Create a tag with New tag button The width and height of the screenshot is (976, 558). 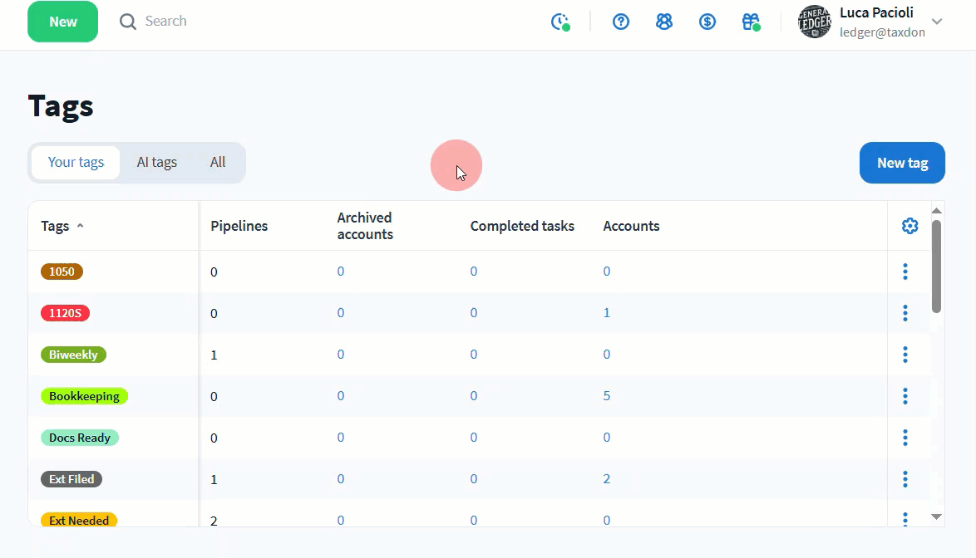[x=902, y=163]
